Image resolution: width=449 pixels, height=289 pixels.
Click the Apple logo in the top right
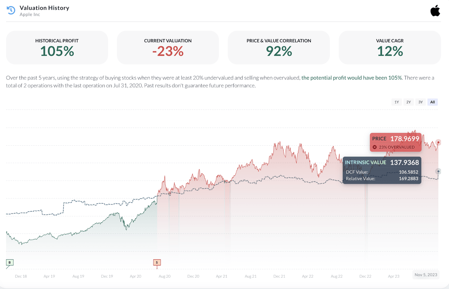coord(435,10)
